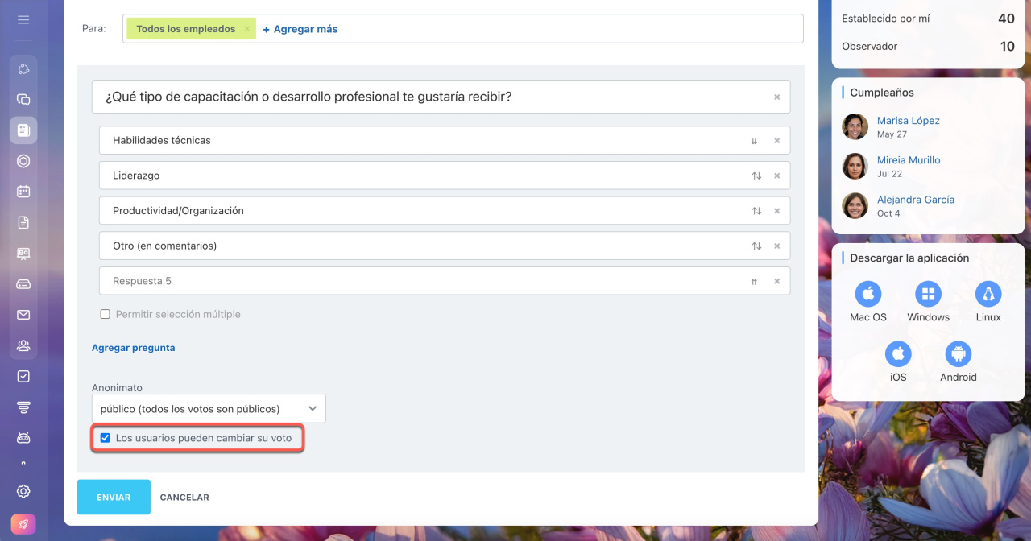The image size is (1031, 541).
Task: Expand the Anonimato dropdown
Action: (209, 409)
